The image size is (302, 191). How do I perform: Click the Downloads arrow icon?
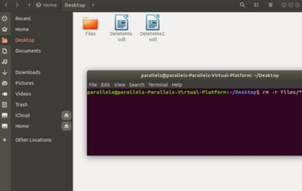(4, 72)
